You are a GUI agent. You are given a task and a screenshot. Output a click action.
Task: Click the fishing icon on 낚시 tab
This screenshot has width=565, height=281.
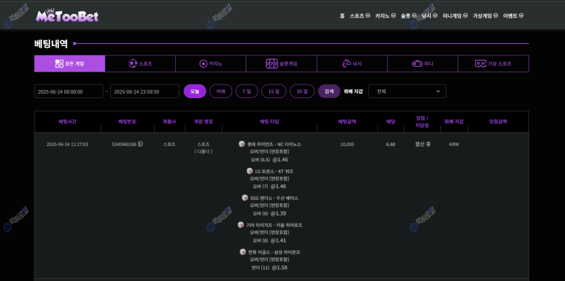[345, 63]
